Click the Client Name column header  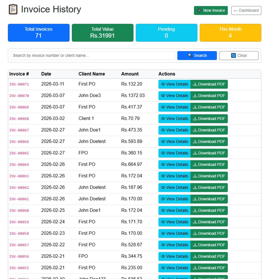pyautogui.click(x=92, y=74)
